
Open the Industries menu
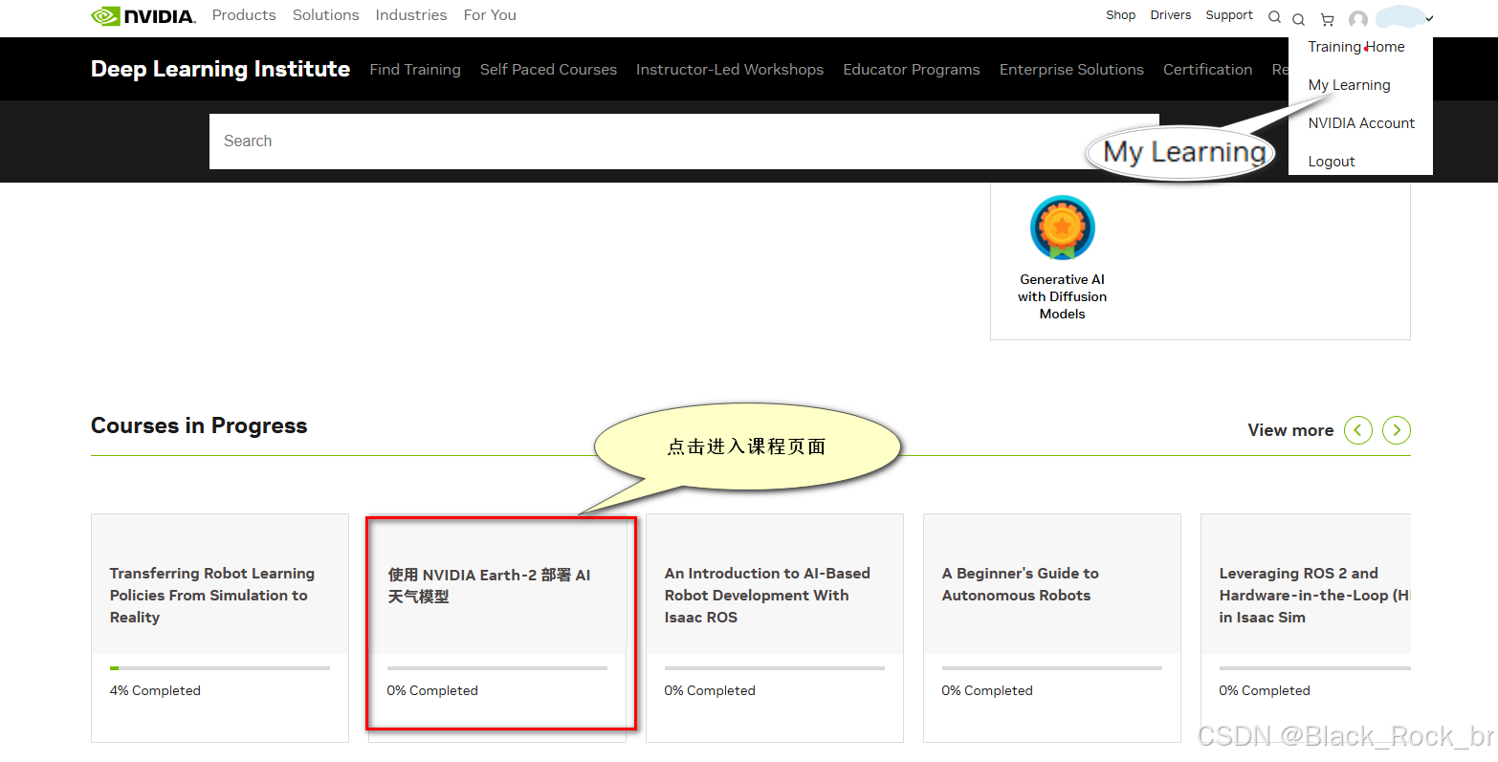tap(411, 15)
